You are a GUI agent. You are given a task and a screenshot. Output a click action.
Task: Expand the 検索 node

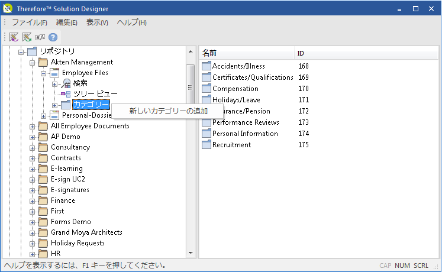54,84
